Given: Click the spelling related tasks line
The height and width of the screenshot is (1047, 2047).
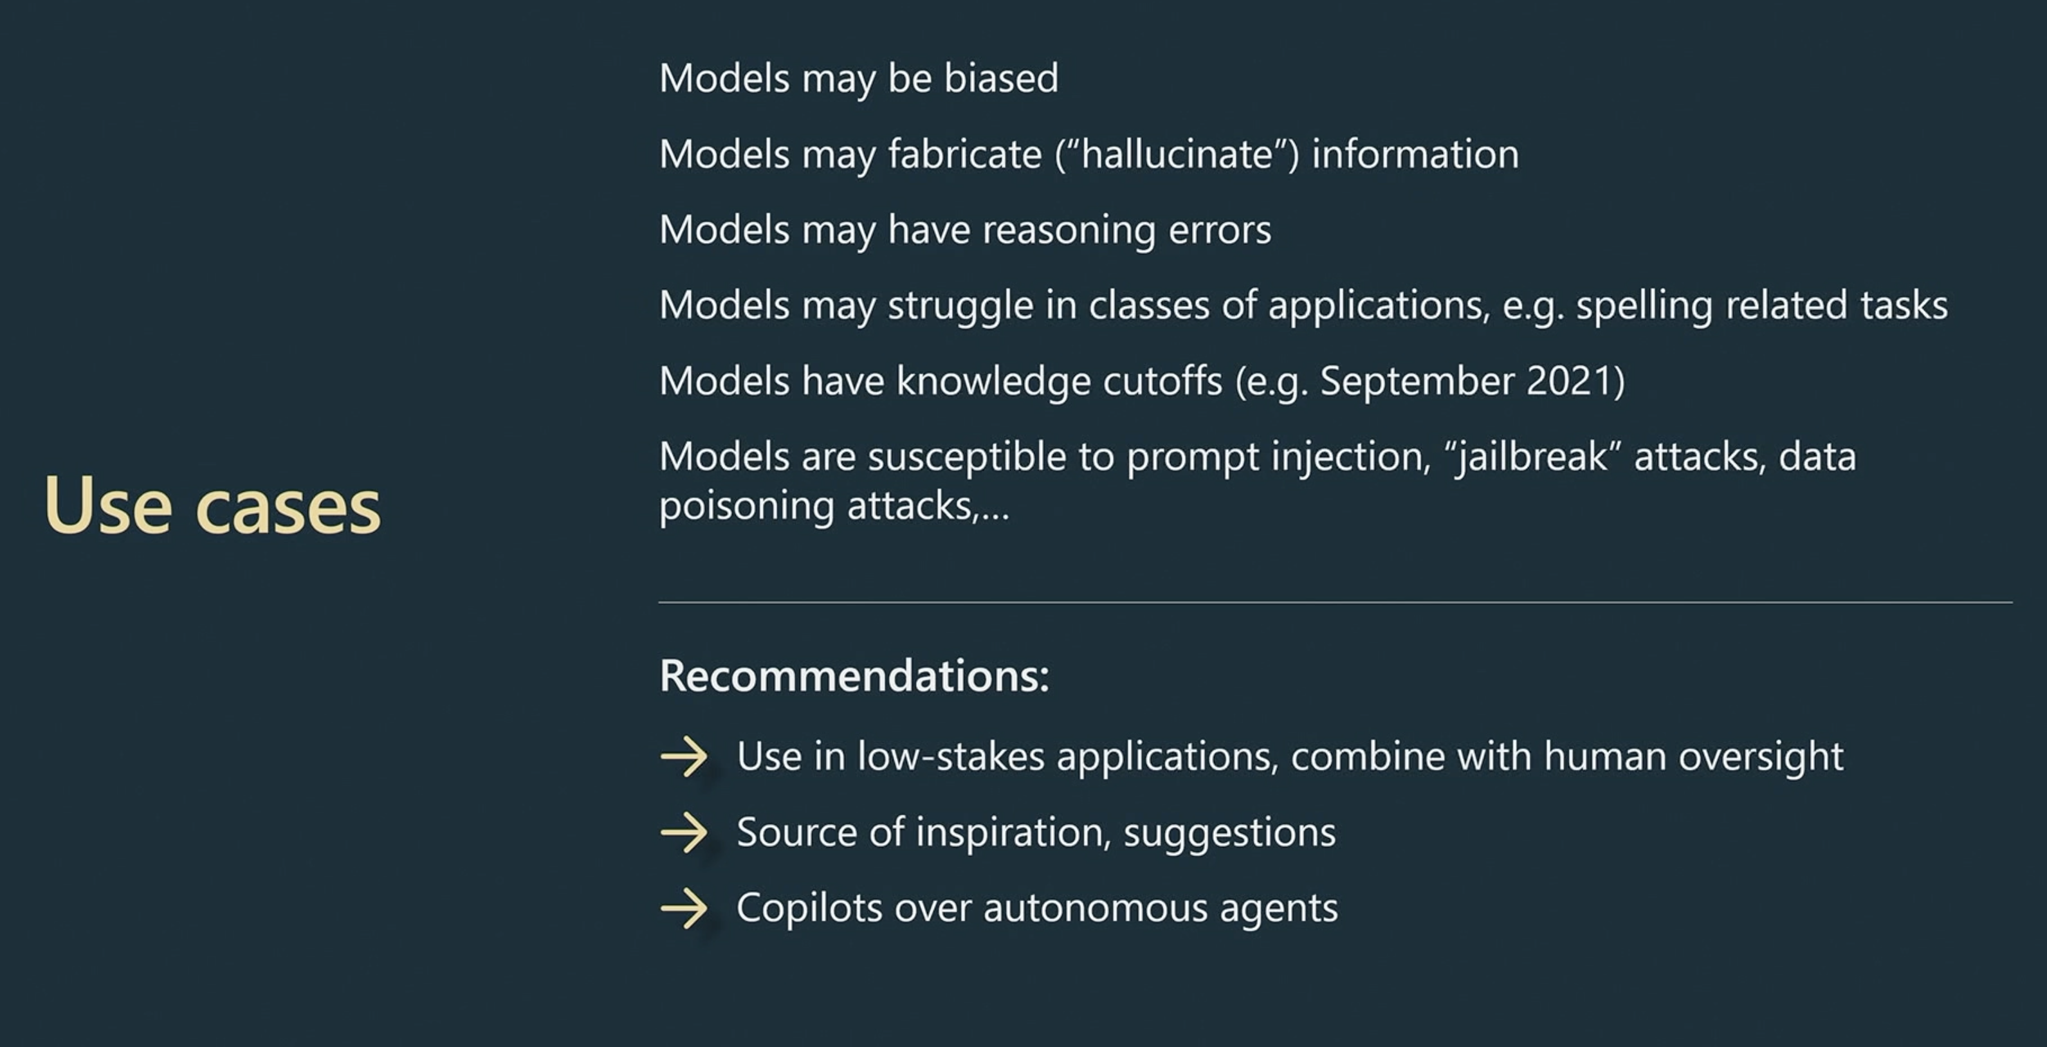Looking at the screenshot, I should [x=1303, y=306].
